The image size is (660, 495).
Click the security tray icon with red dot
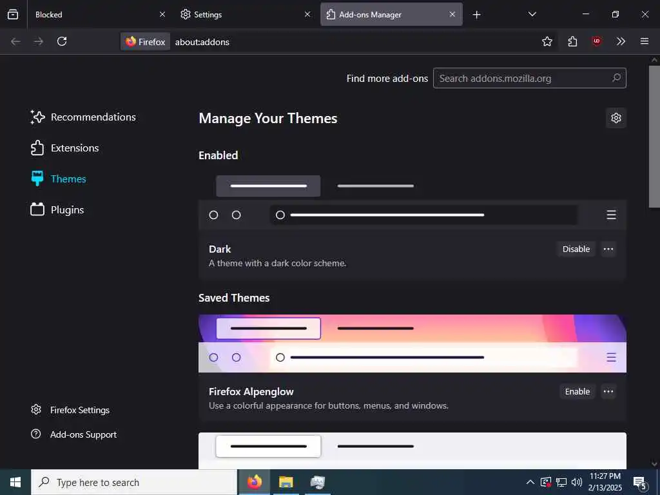coord(545,482)
